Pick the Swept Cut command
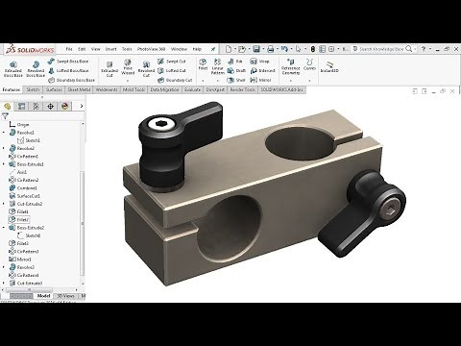This screenshot has height=346, width=461. pos(172,62)
